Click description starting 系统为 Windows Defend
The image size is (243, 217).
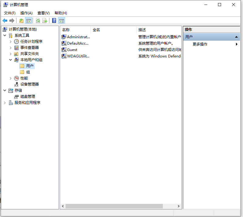[160, 56]
